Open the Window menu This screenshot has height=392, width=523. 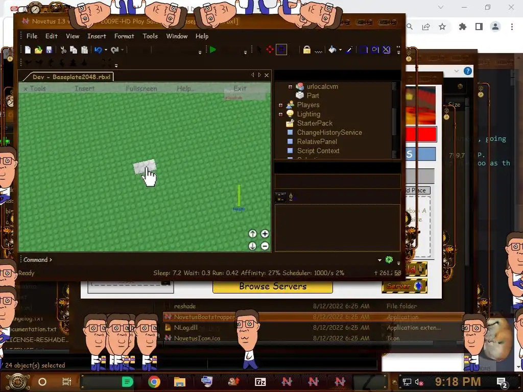177,36
